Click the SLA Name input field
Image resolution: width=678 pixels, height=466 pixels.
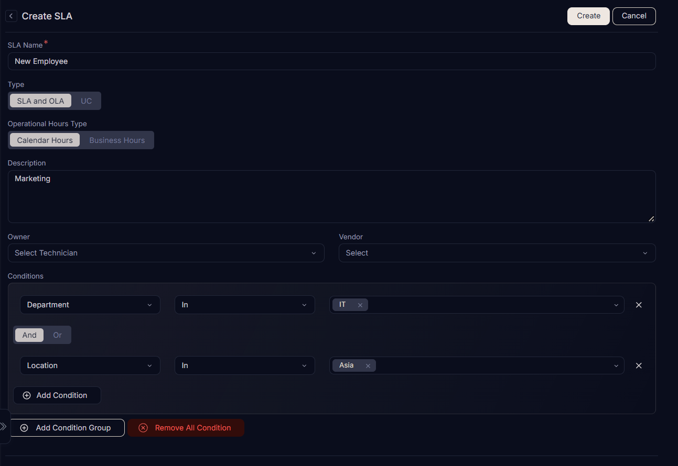point(332,61)
